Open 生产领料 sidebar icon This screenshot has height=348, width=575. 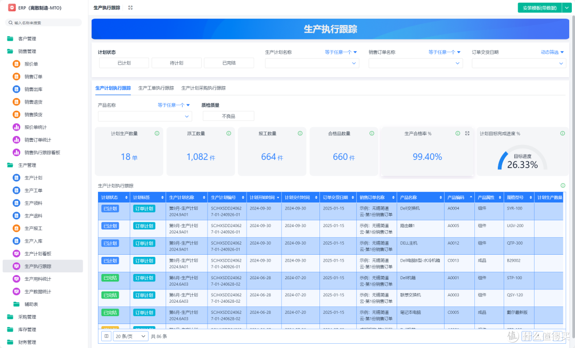17,203
